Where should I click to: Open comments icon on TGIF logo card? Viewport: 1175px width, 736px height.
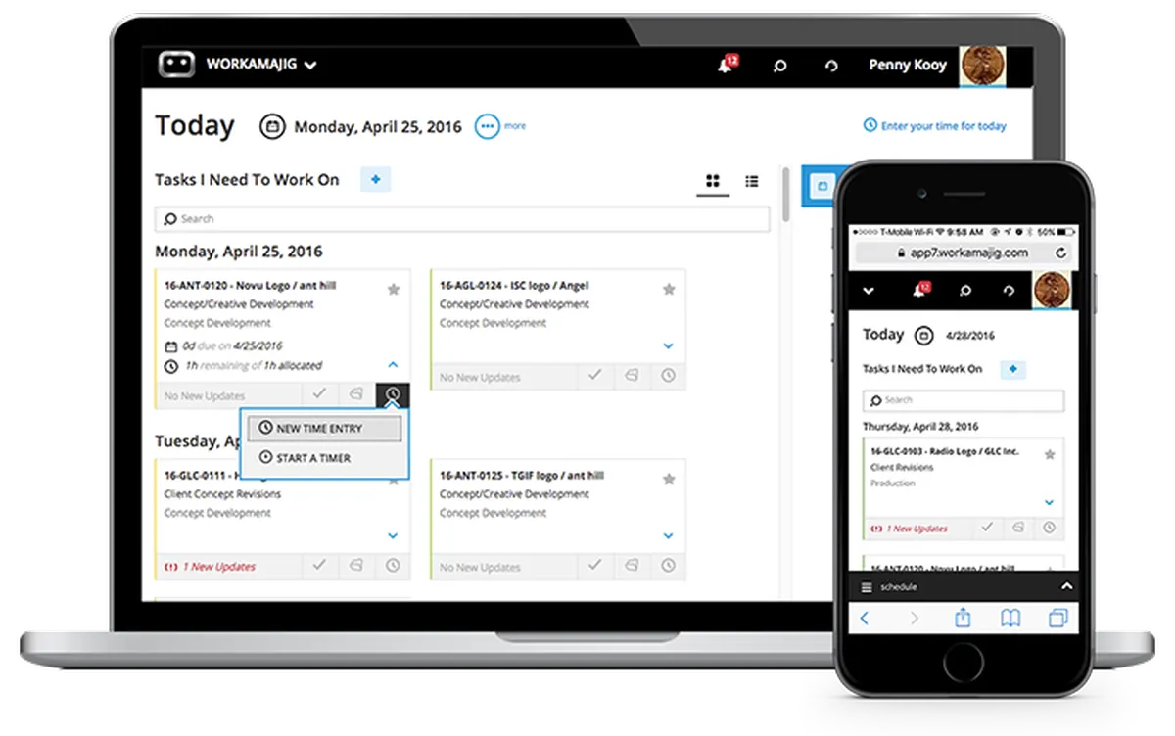[x=632, y=566]
